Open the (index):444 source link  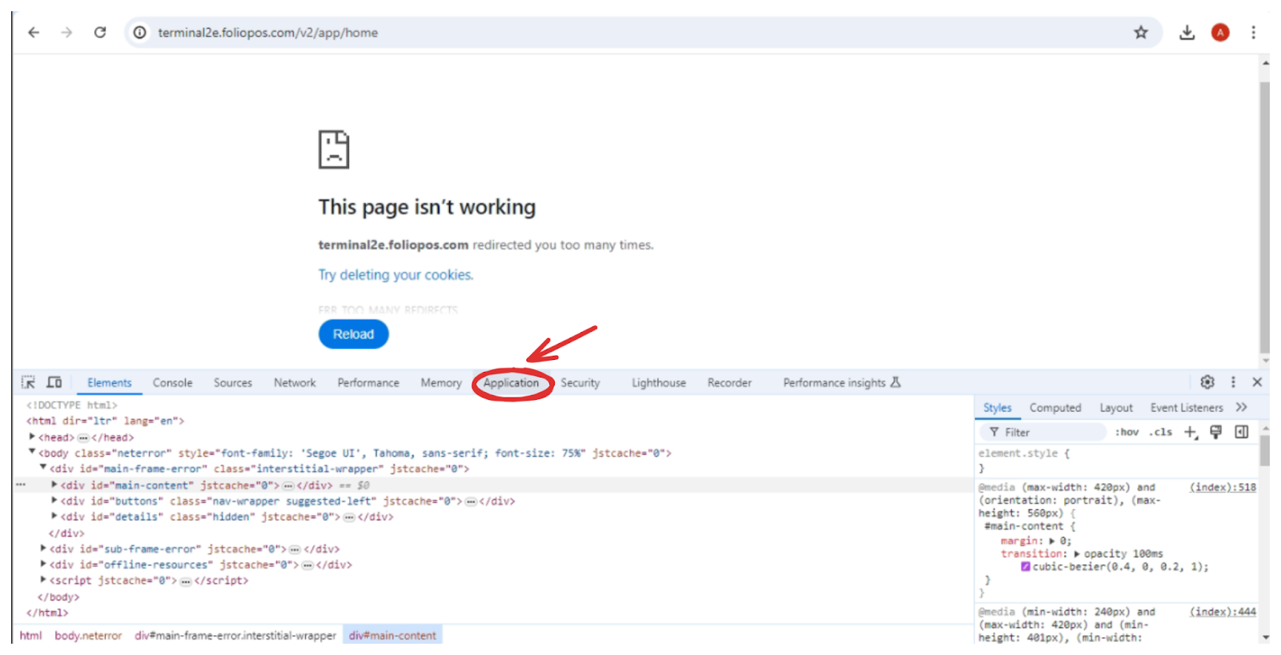coord(1223,612)
